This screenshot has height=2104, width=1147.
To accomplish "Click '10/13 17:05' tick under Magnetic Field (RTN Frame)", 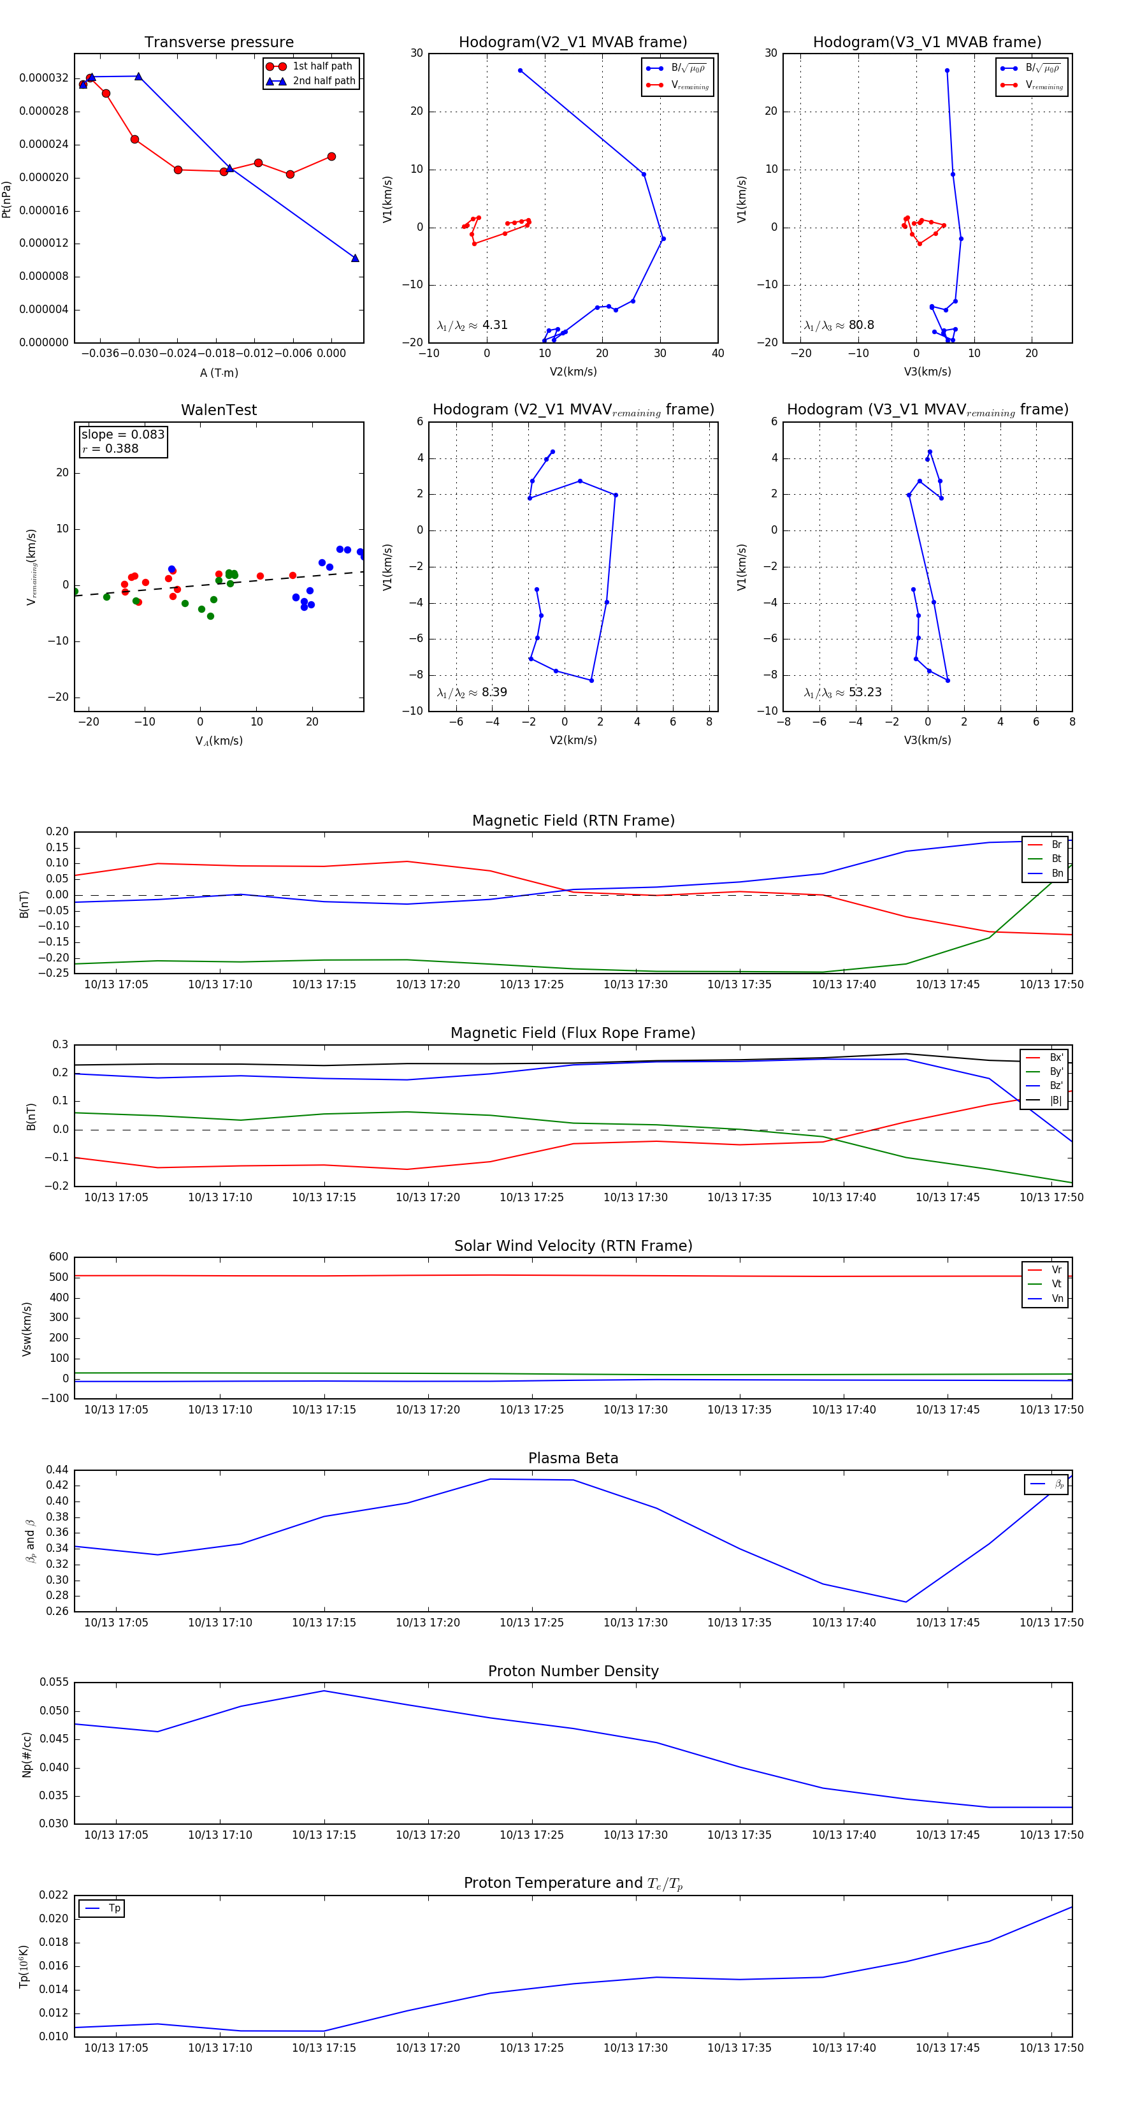I will coord(116,984).
